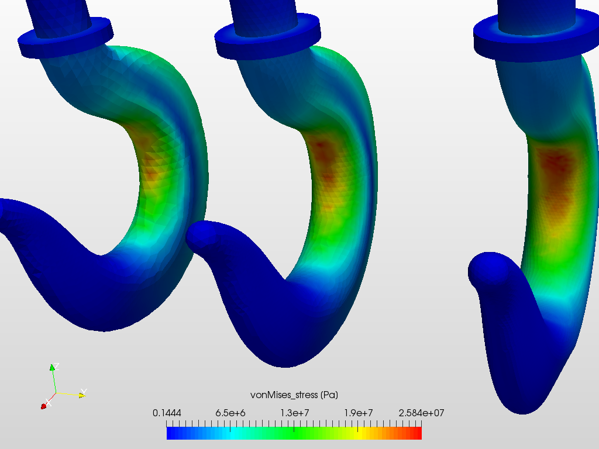Click the 1.9e+7 legend label

(x=358, y=413)
